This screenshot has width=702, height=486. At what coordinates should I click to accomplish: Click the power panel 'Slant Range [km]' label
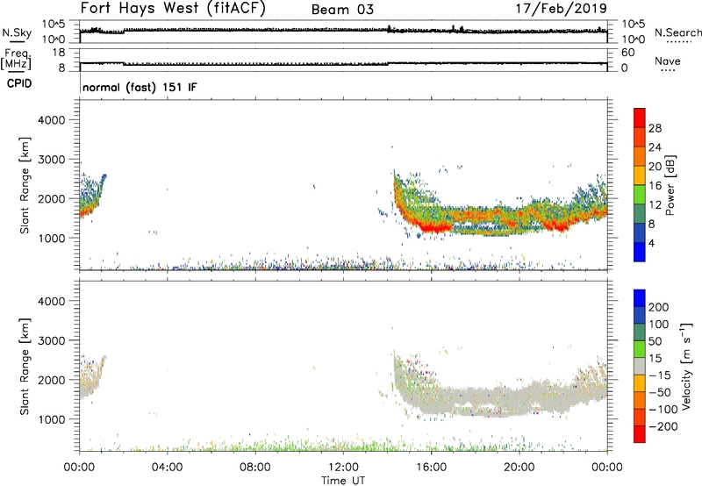(25, 185)
